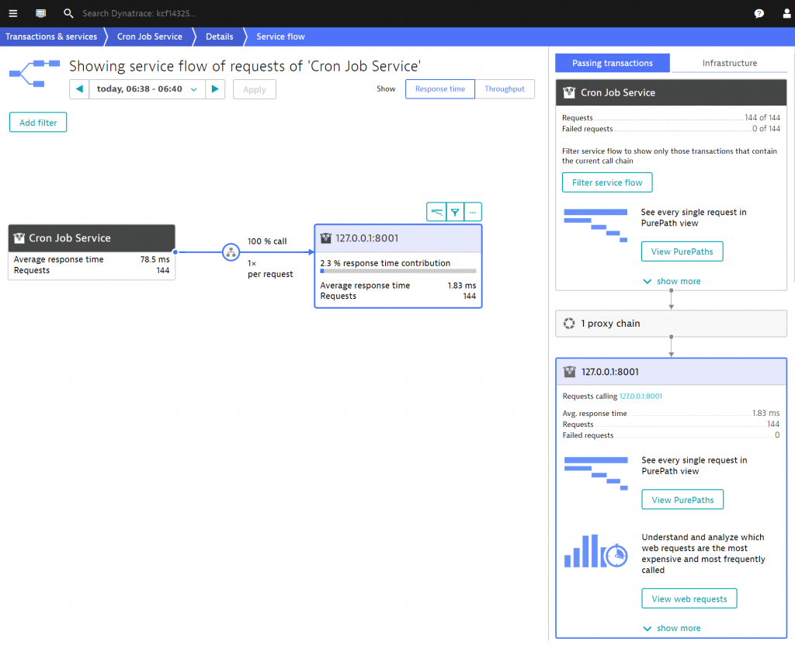
Task: Expand show more in 127.0.0.1:8001 panel
Action: point(672,628)
